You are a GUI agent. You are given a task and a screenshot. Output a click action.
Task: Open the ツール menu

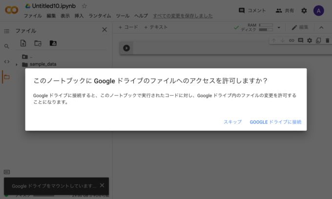click(123, 16)
